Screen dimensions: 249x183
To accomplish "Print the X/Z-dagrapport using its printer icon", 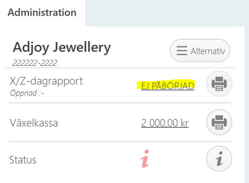I will (x=219, y=84).
